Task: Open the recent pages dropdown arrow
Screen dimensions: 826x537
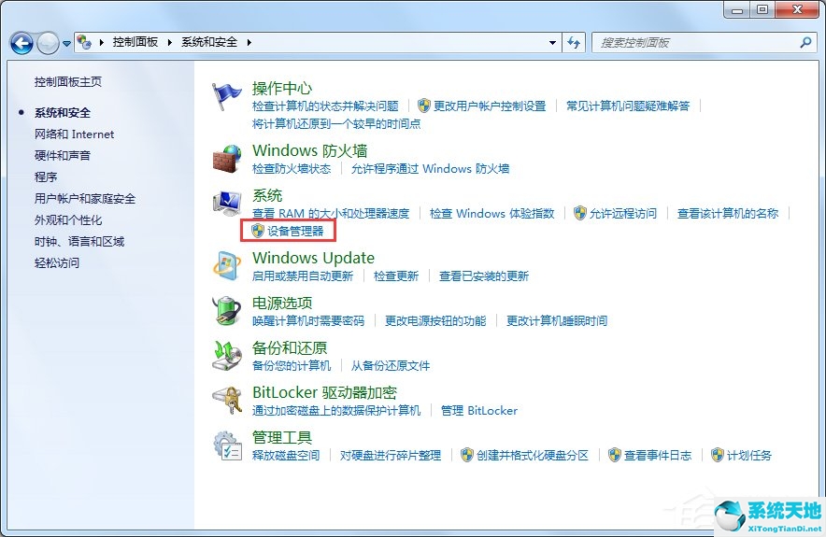Action: coord(67,43)
